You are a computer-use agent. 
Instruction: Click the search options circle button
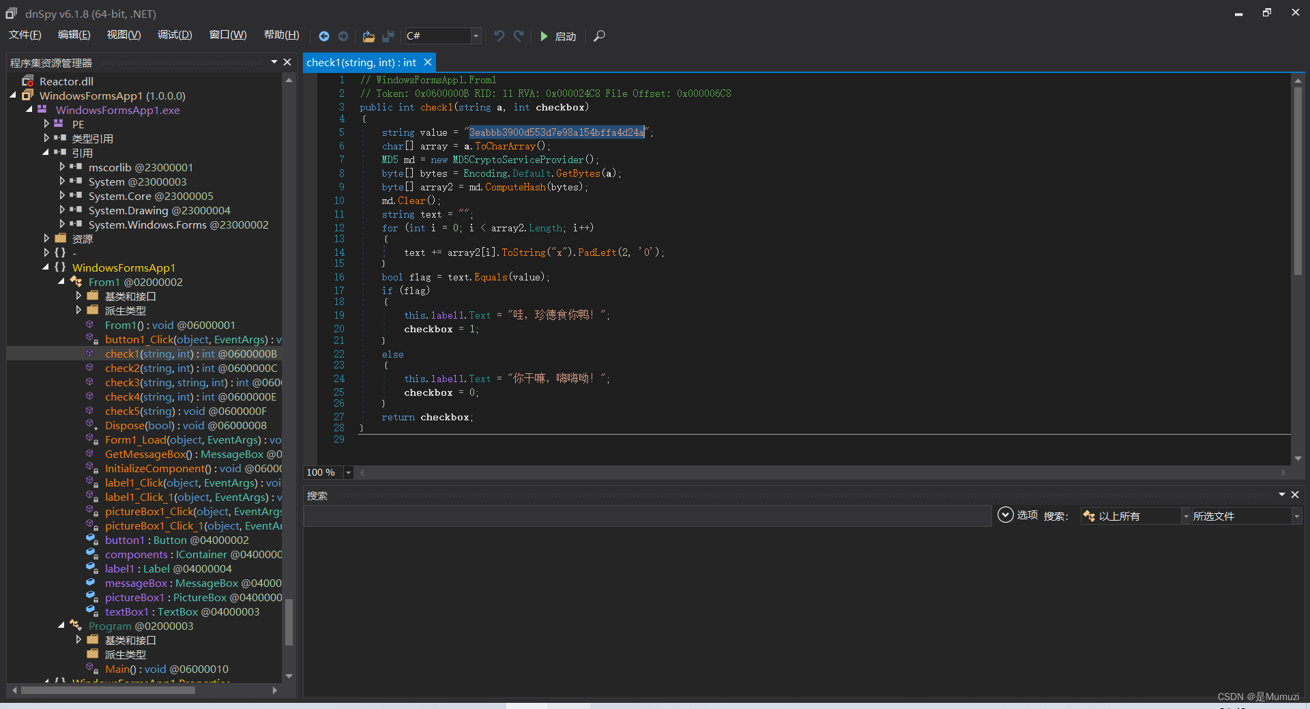(x=1005, y=515)
